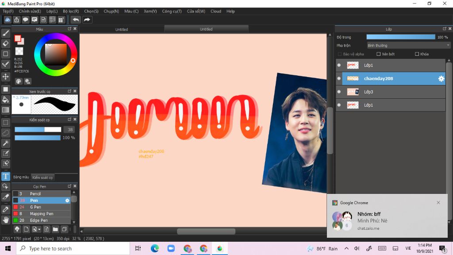Image resolution: width=453 pixels, height=255 pixels.
Task: Select the Bucket fill tool
Action: pyautogui.click(x=5, y=100)
